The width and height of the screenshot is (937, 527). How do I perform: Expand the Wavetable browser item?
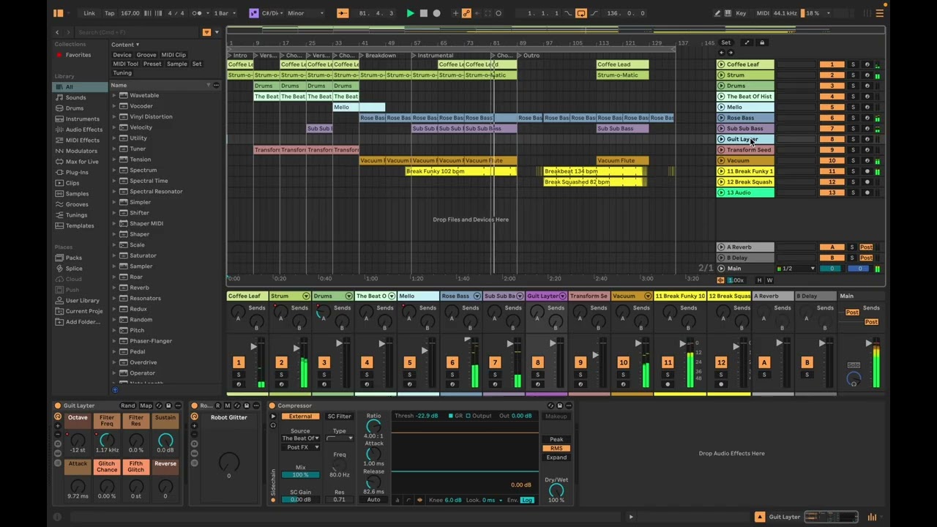(114, 95)
